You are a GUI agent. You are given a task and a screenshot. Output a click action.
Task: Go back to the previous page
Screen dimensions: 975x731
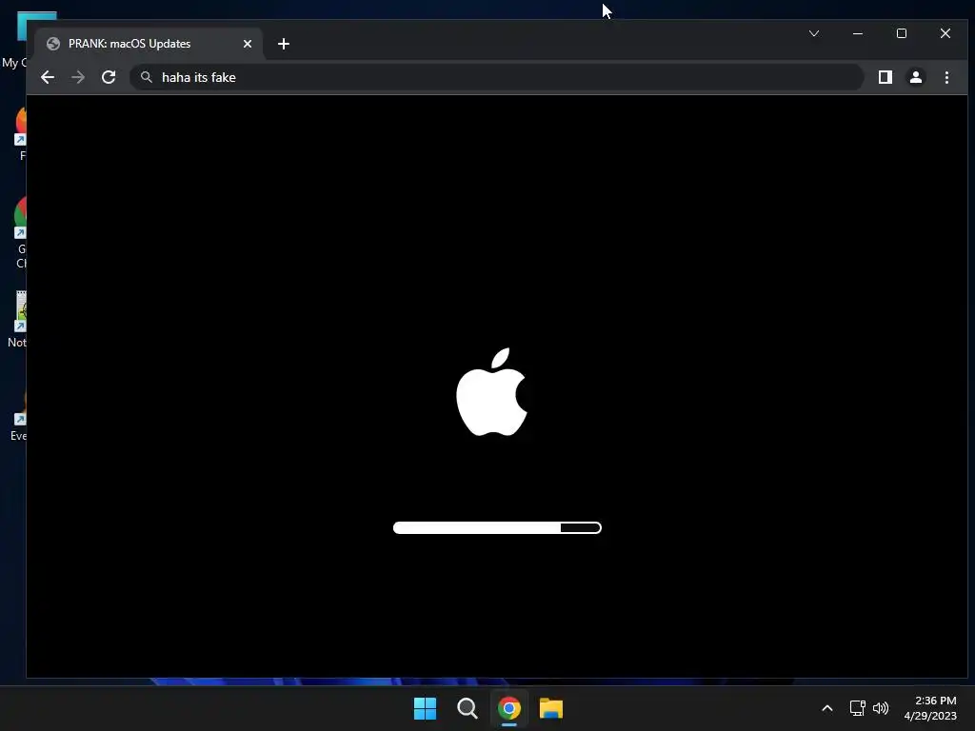(x=48, y=77)
